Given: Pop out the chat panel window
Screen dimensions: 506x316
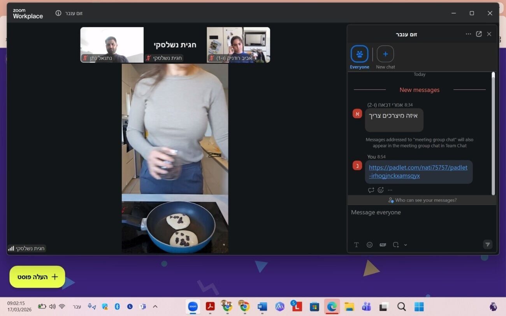Looking at the screenshot, I should [479, 34].
